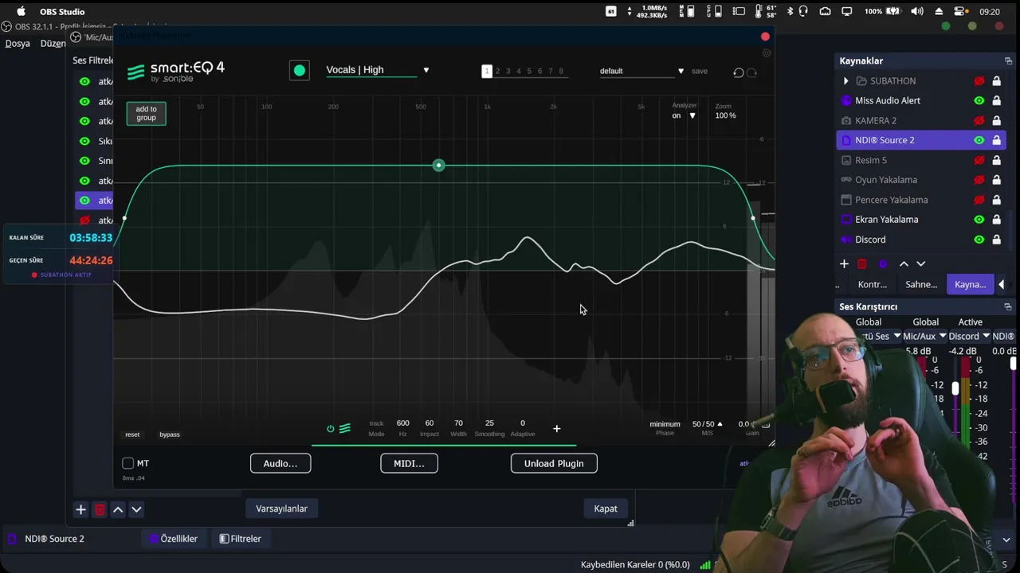Enable the MT checkbox
Viewport: 1020px width, 573px height.
coord(127,463)
